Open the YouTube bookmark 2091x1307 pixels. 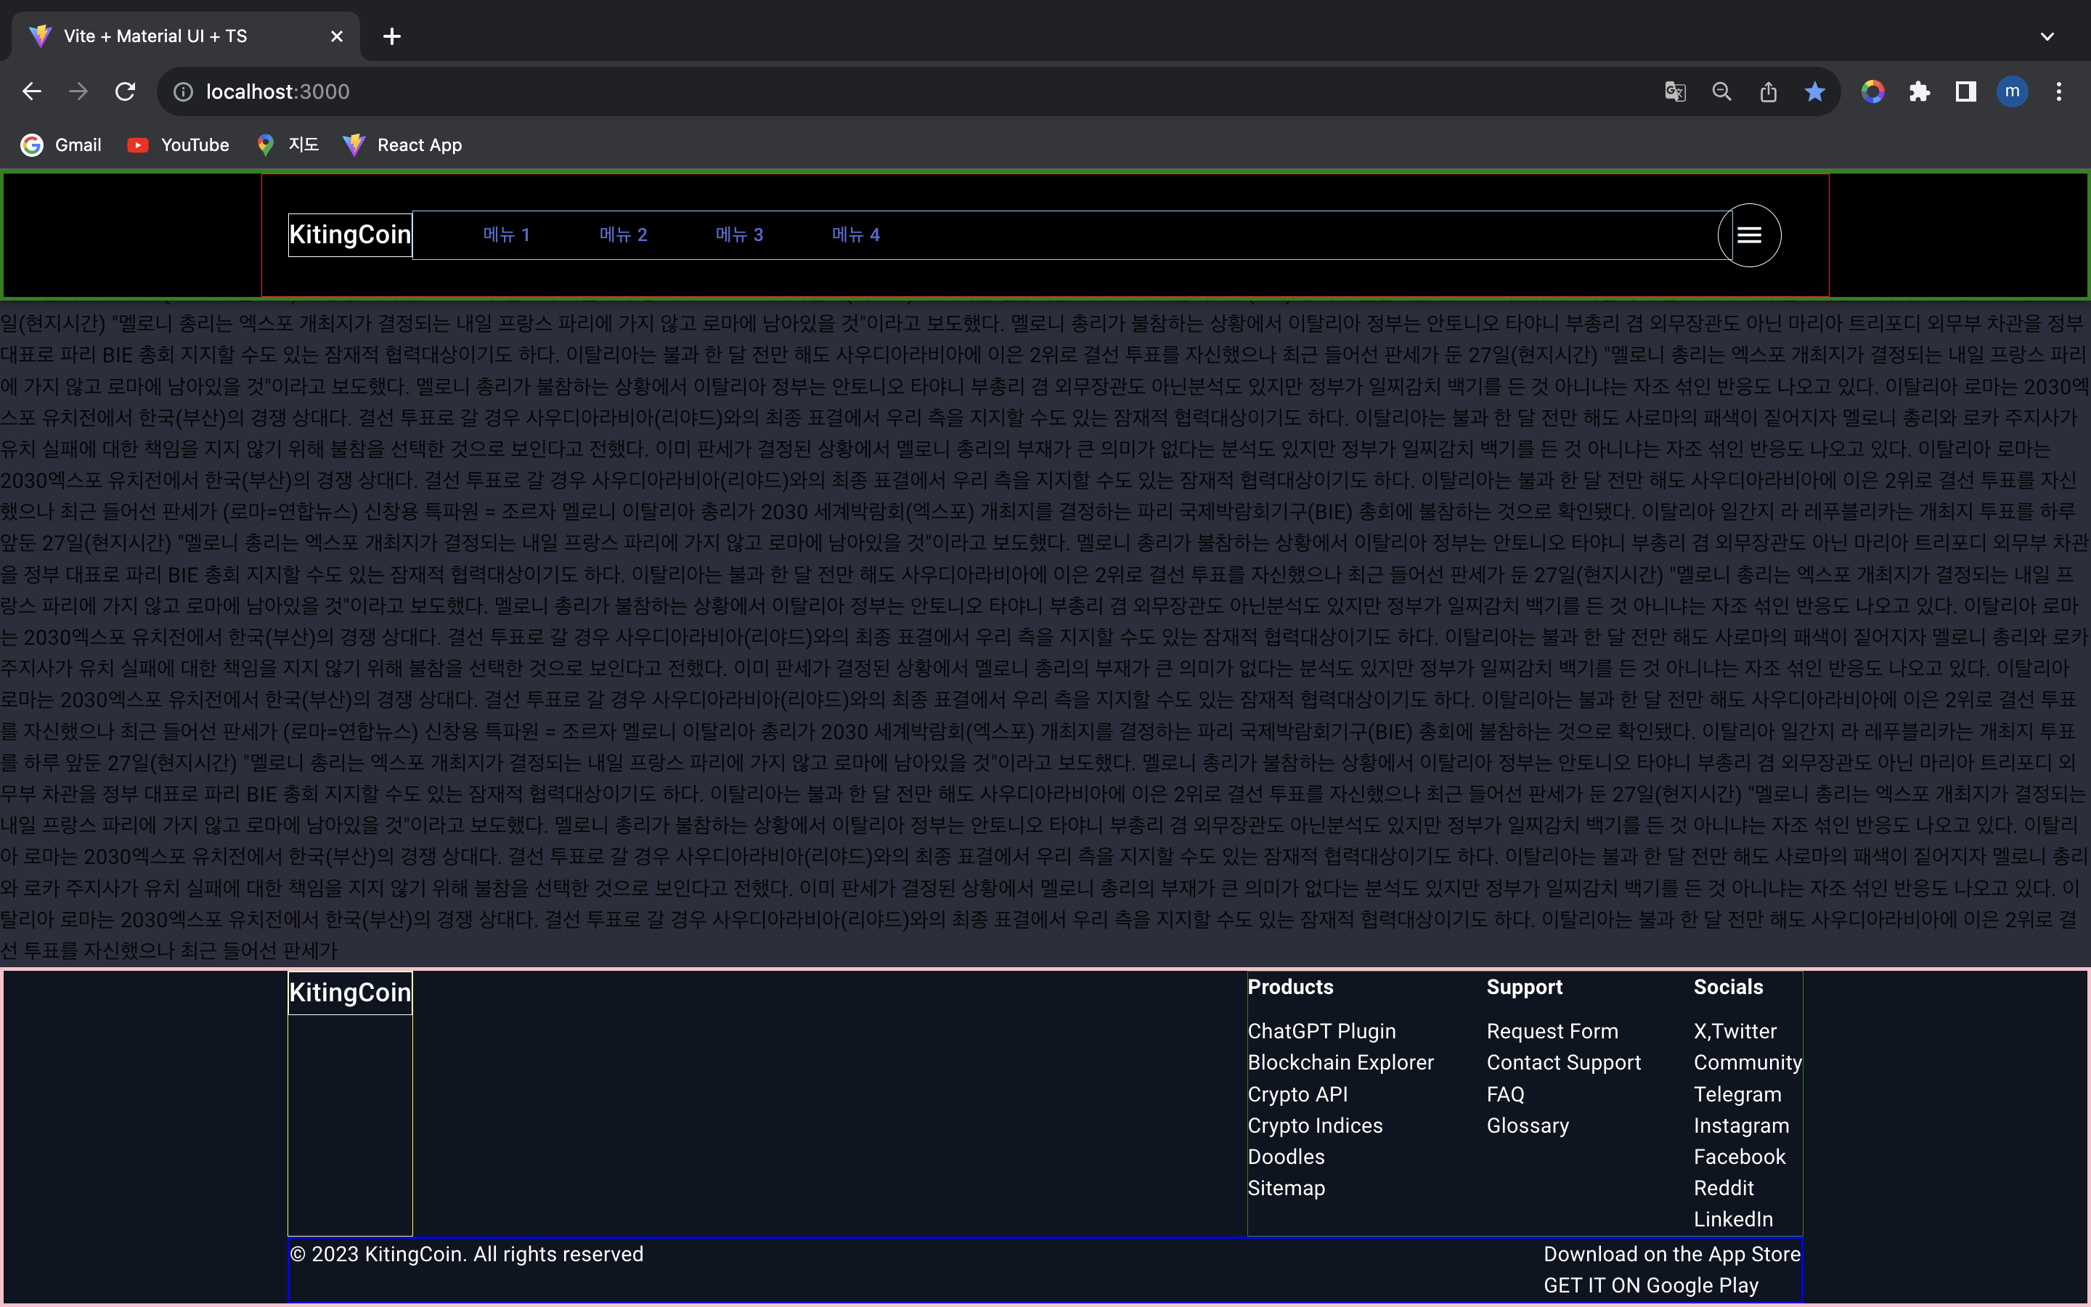point(179,145)
